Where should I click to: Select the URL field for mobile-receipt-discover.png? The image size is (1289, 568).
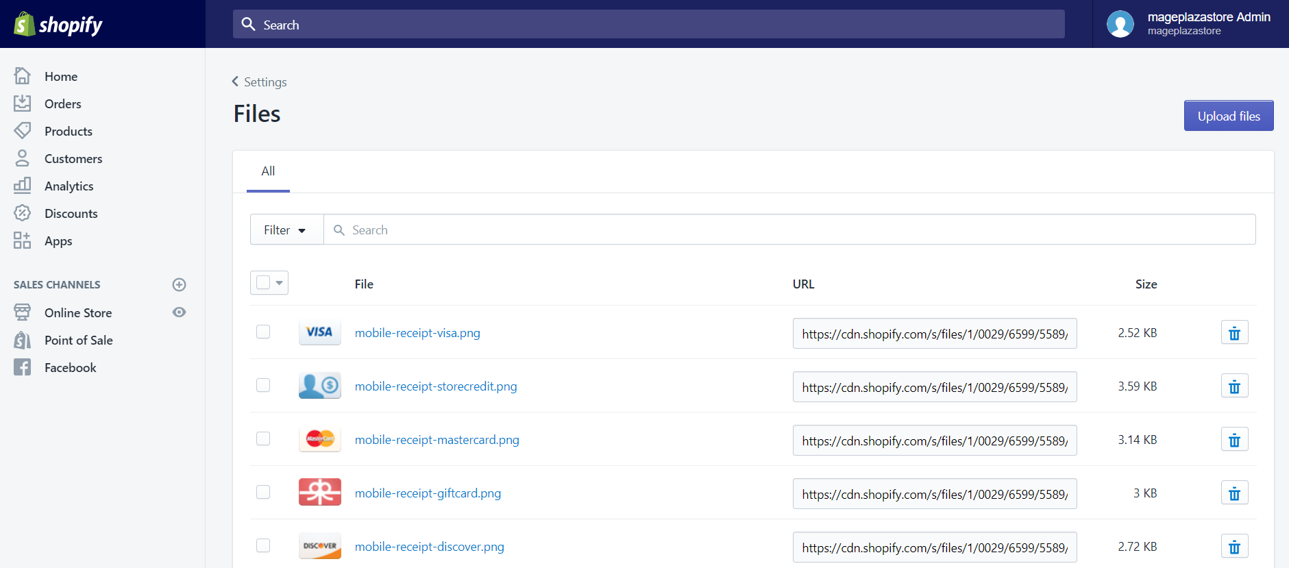coord(935,547)
